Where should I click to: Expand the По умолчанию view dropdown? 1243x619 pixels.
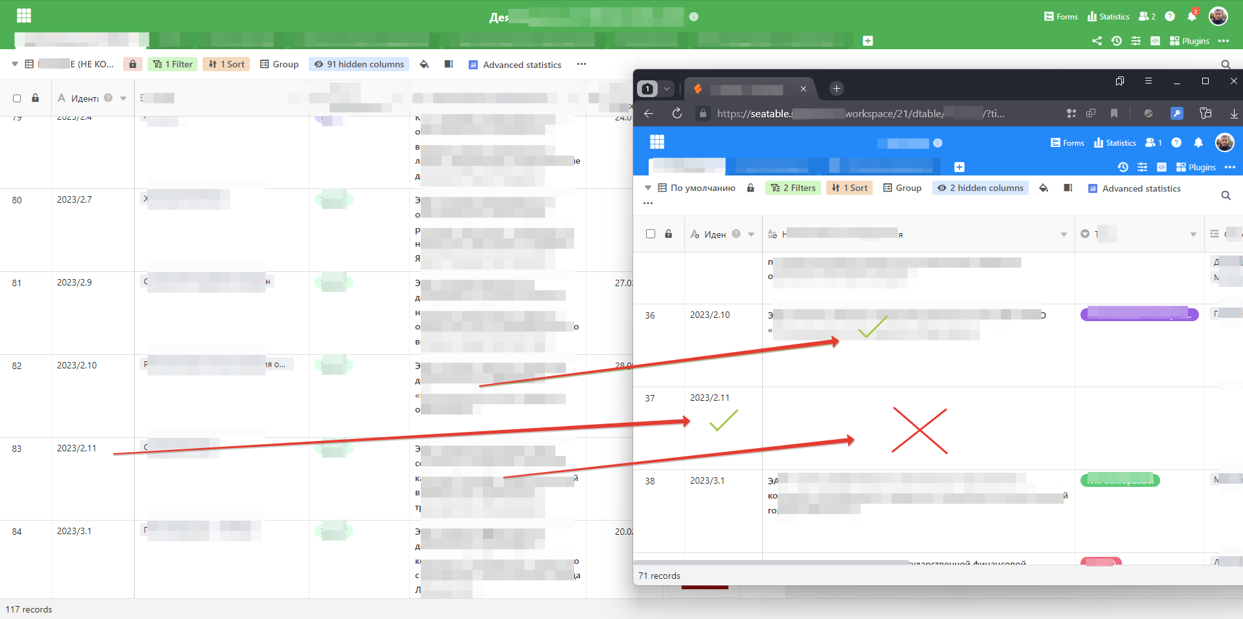648,188
